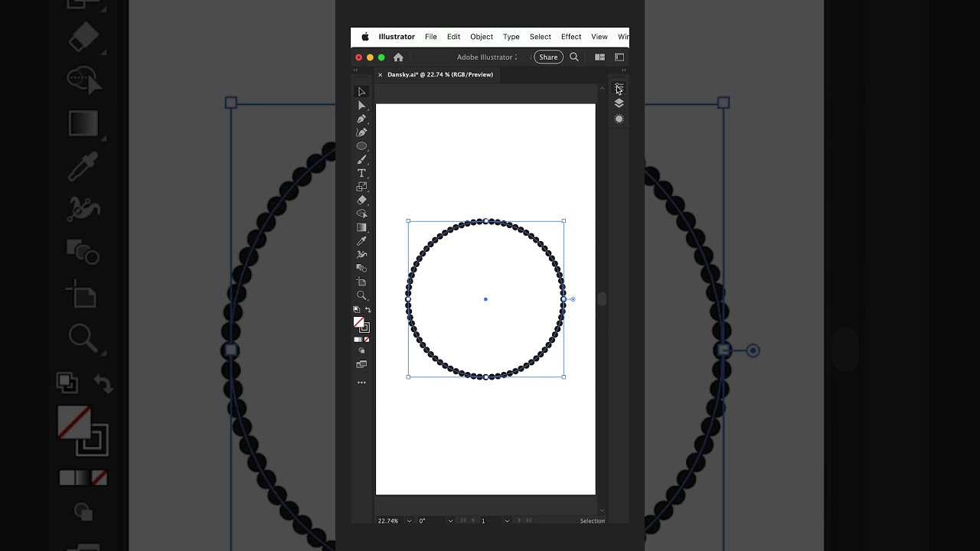
Task: Select the Ellipse tool
Action: 361,146
